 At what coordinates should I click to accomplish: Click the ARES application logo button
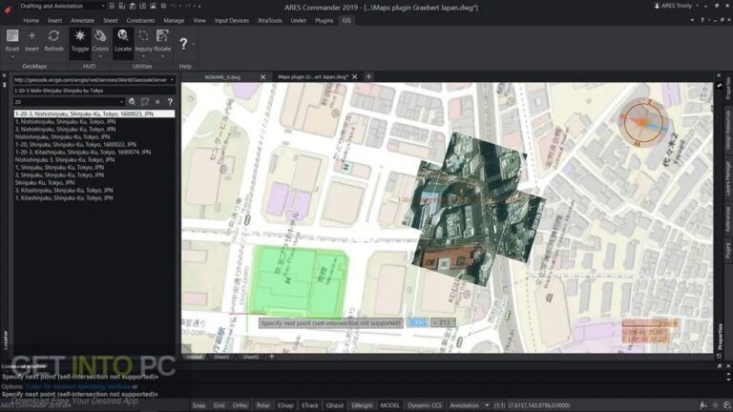[x=8, y=9]
